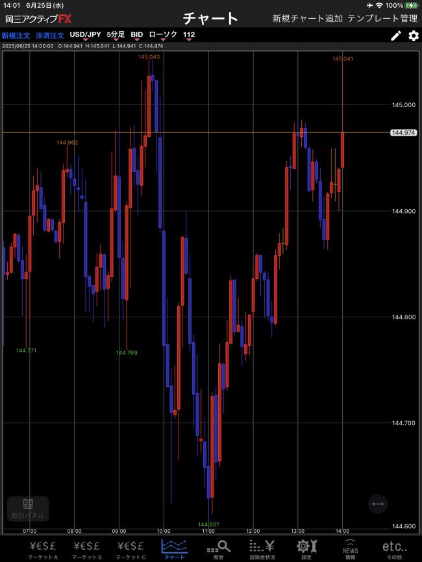Open etc. other menu
Screen dimensions: 422x562
tap(394, 550)
